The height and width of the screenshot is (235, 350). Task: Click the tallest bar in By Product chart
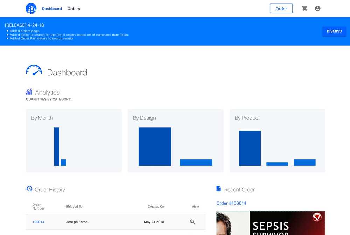tap(250, 148)
